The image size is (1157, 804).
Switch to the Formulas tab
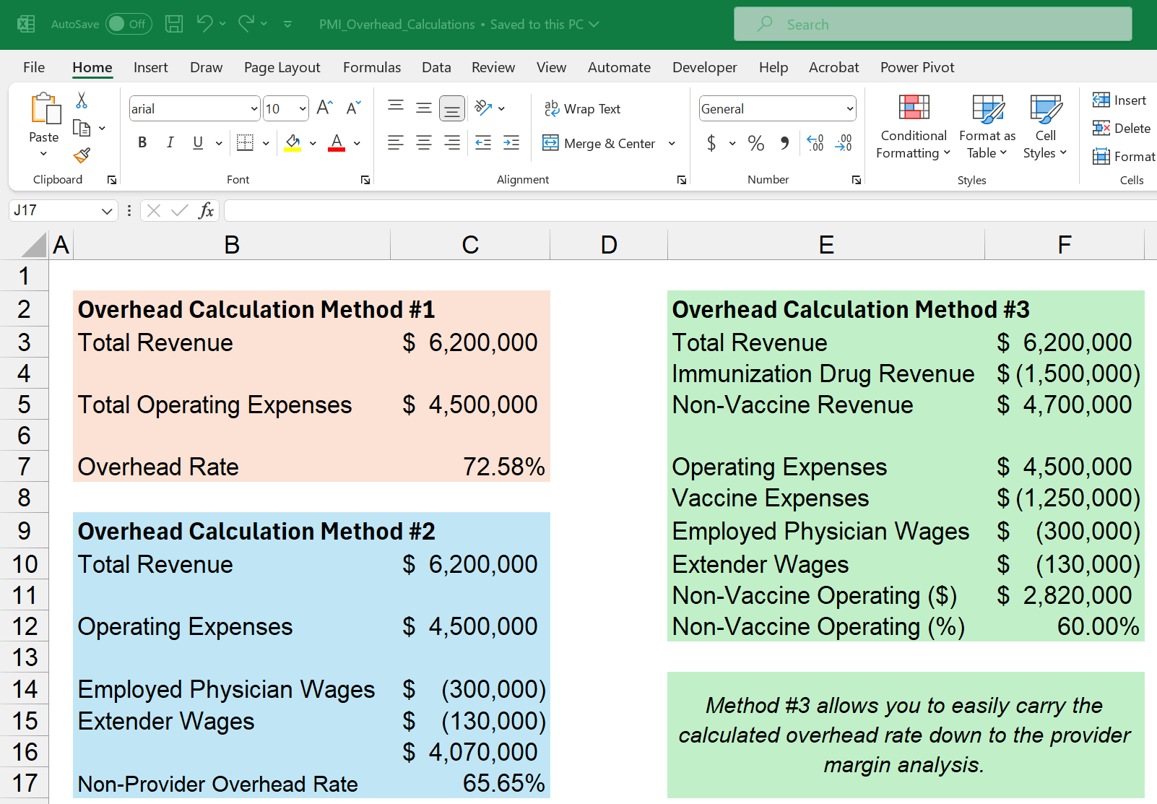coord(371,66)
